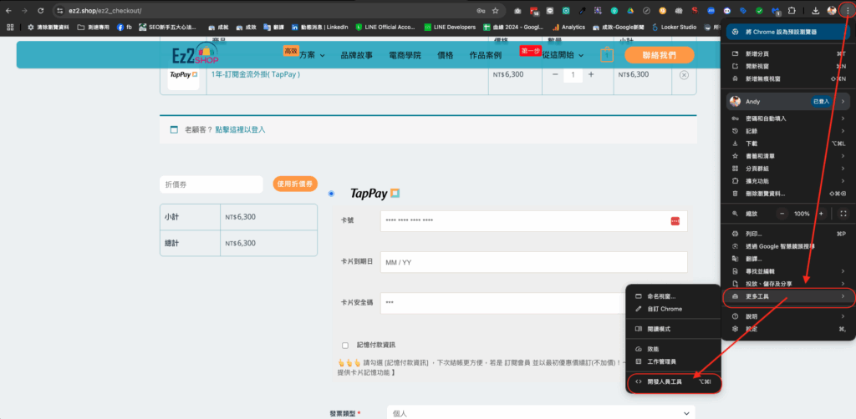Click the camera extension icon

(517, 10)
